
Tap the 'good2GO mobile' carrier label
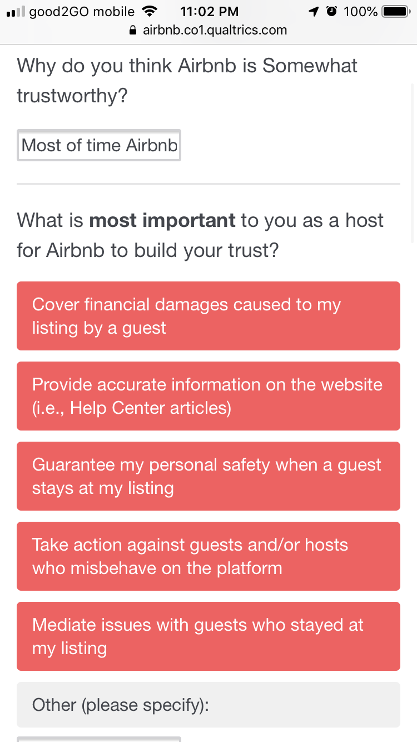coord(82,12)
